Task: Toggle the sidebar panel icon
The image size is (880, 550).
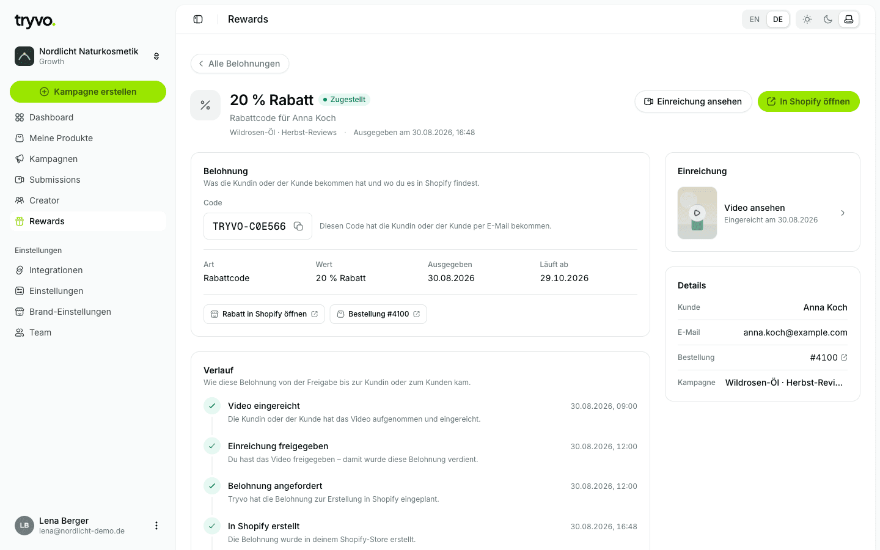Action: pyautogui.click(x=198, y=20)
